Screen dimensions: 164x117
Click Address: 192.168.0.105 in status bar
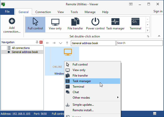[x=16, y=114]
